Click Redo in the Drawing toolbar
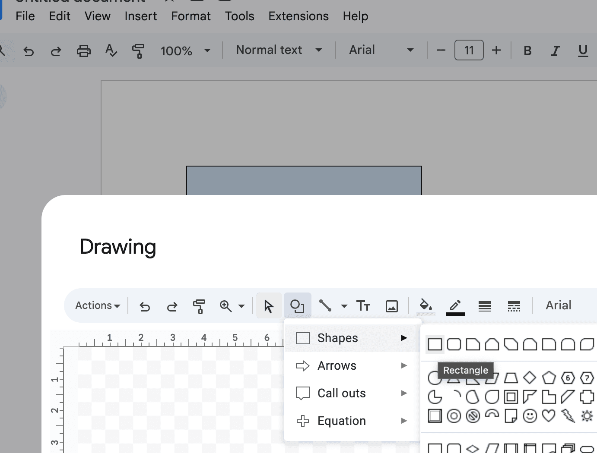This screenshot has width=597, height=453. (x=172, y=306)
